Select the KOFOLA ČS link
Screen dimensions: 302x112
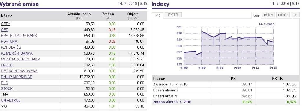(x=11, y=47)
